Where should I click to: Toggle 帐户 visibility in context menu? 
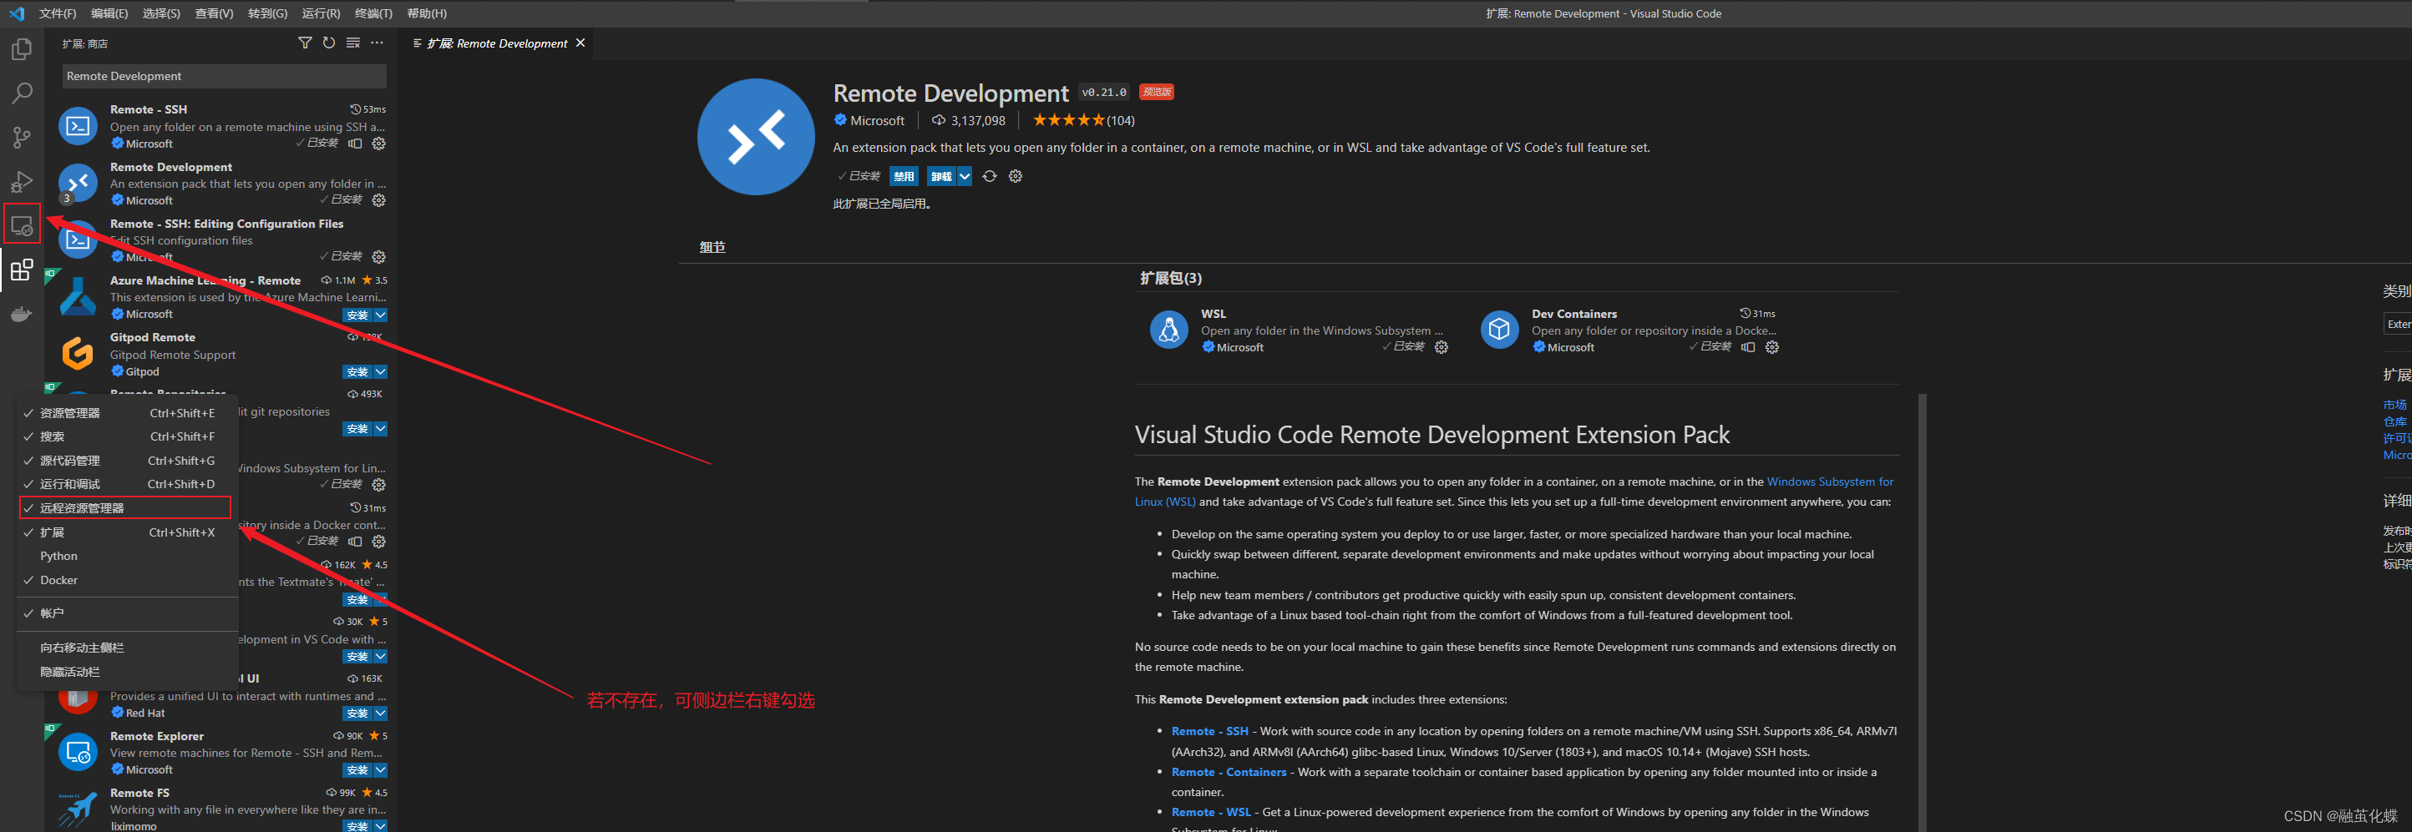tap(127, 613)
